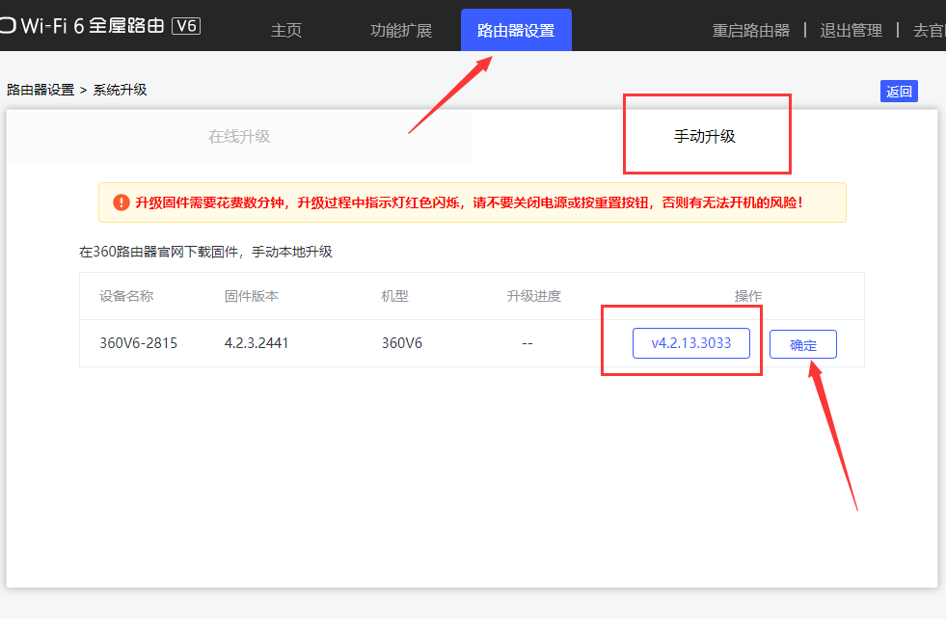Click the V6 badge next to the logo
The width and height of the screenshot is (946, 619).
coord(184,26)
